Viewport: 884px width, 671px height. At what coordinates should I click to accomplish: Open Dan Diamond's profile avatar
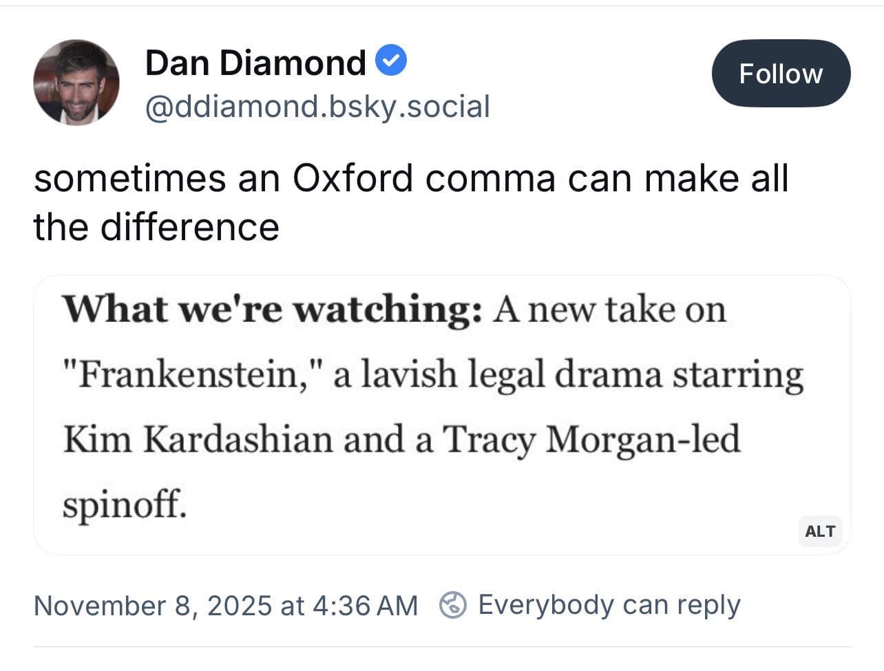(76, 82)
